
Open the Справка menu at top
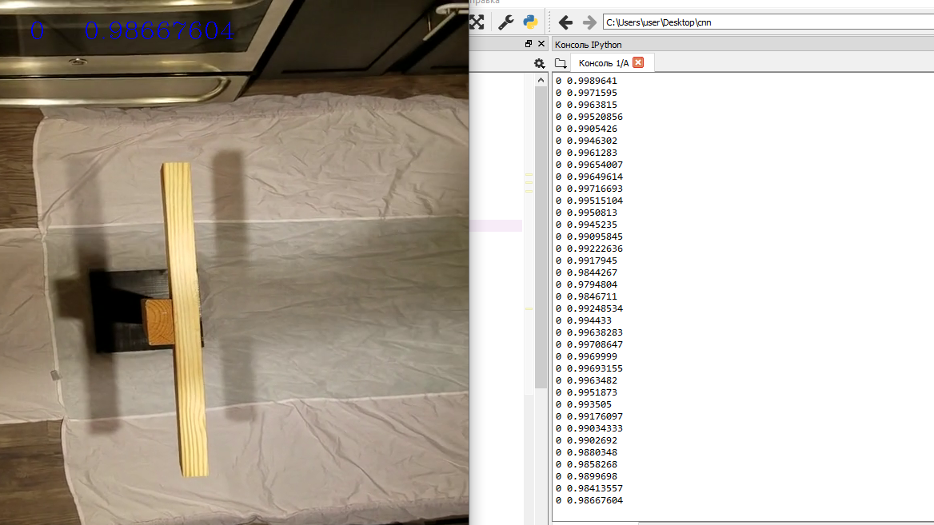click(485, 2)
